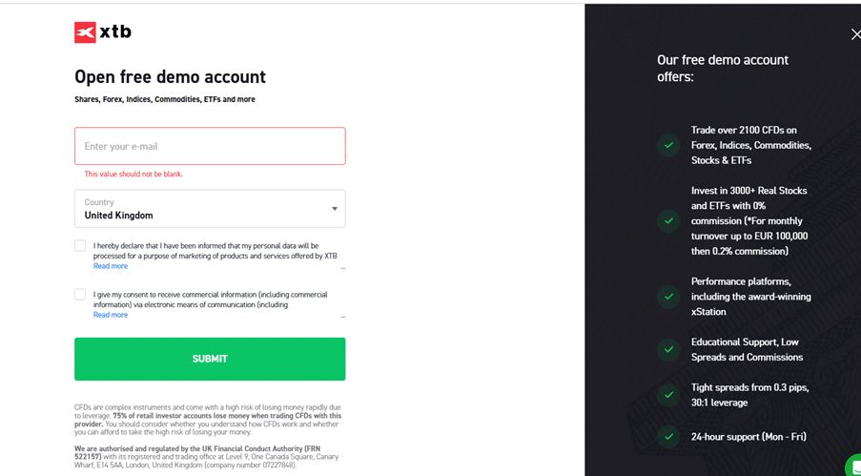Click the Country dropdown arrow
This screenshot has width=861, height=476.
pyautogui.click(x=335, y=209)
